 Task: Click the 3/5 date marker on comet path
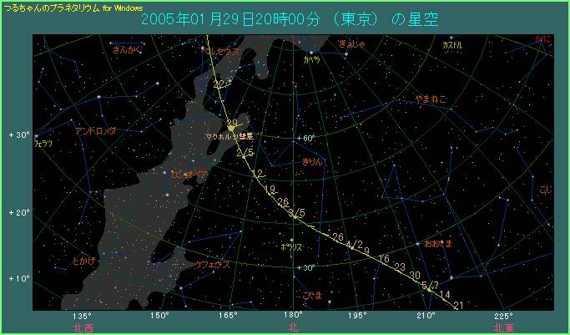tap(296, 214)
